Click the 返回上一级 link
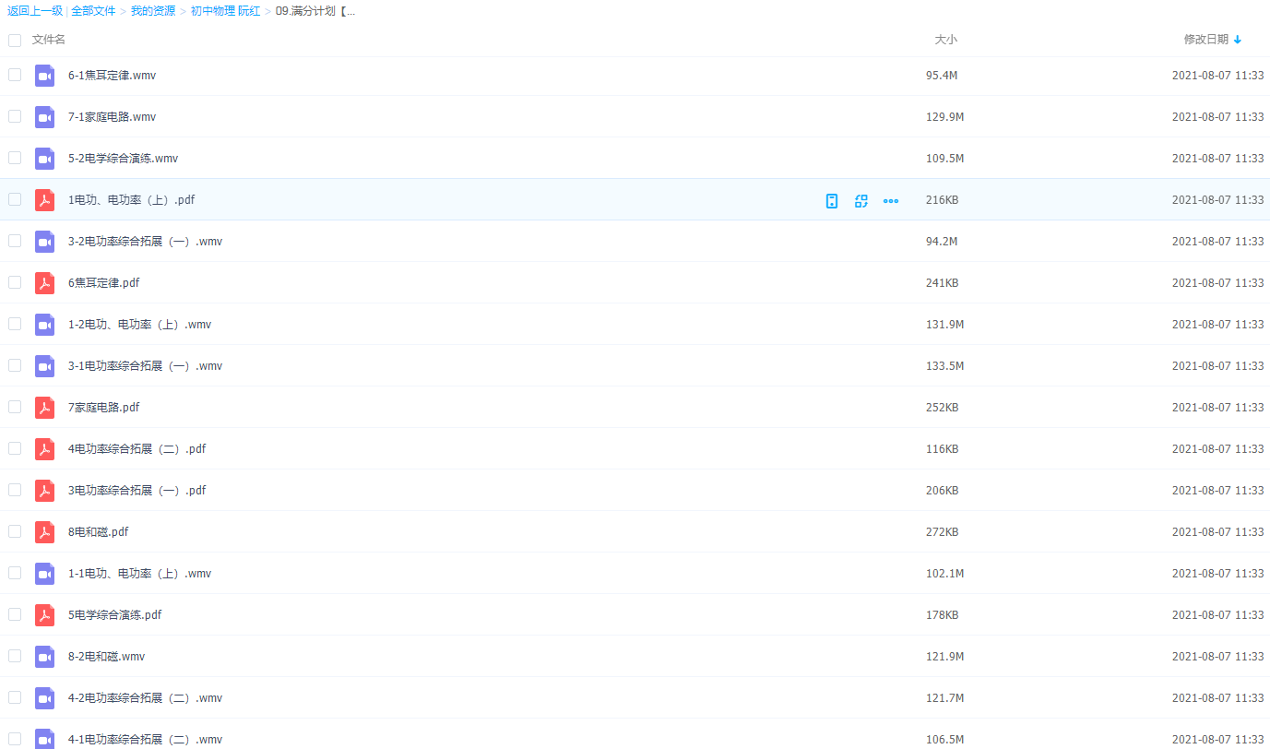This screenshot has width=1270, height=749. tap(34, 11)
